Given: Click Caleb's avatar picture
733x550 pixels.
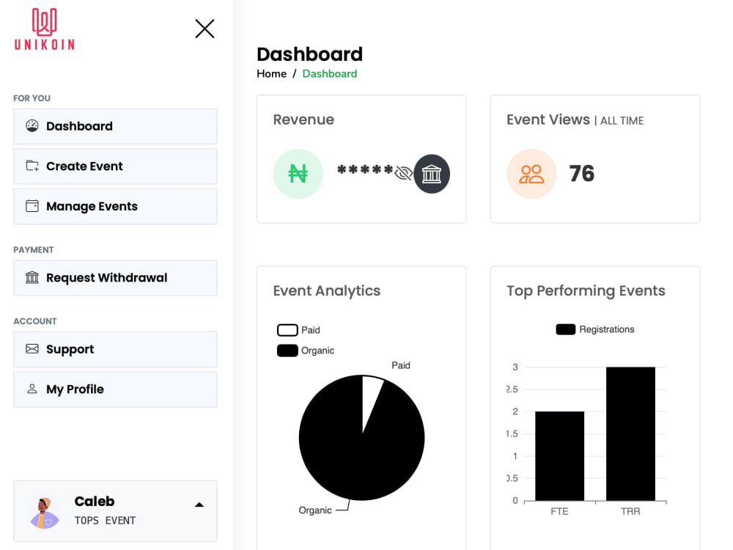Looking at the screenshot, I should pyautogui.click(x=45, y=513).
